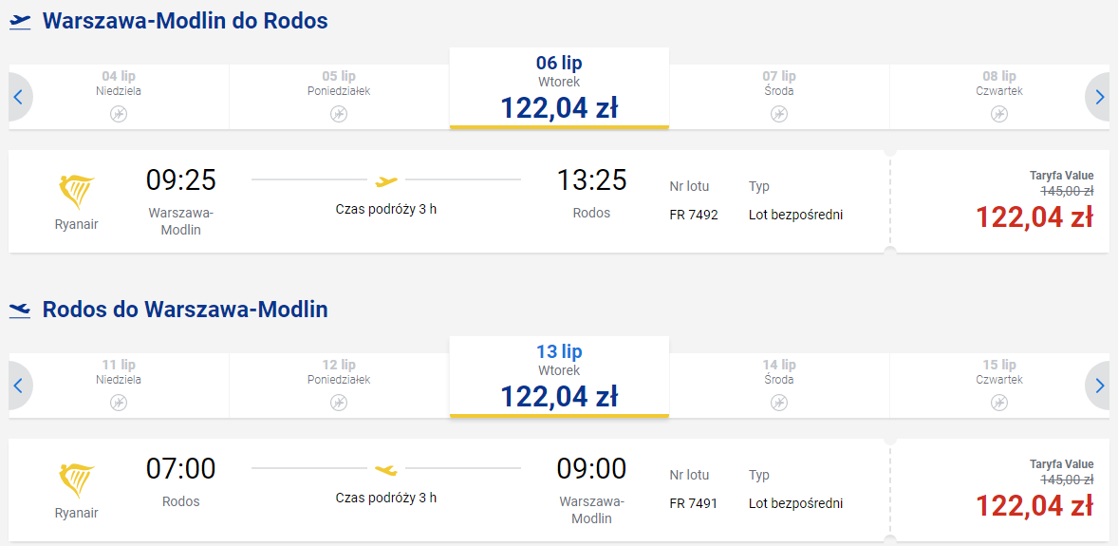The height and width of the screenshot is (546, 1118).
Task: Click the departing plane icon beside Warszawa-Modlin do Rodos
Action: 21,22
